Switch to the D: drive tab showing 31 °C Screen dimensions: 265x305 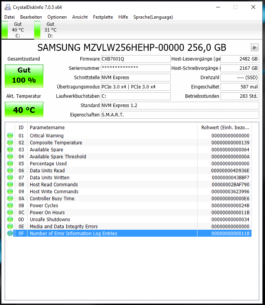pos(50,30)
